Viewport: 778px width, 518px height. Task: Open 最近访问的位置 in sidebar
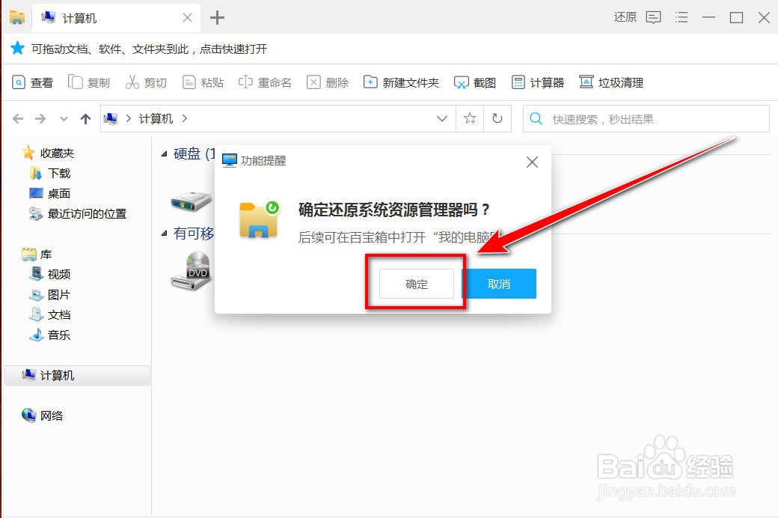(78, 214)
